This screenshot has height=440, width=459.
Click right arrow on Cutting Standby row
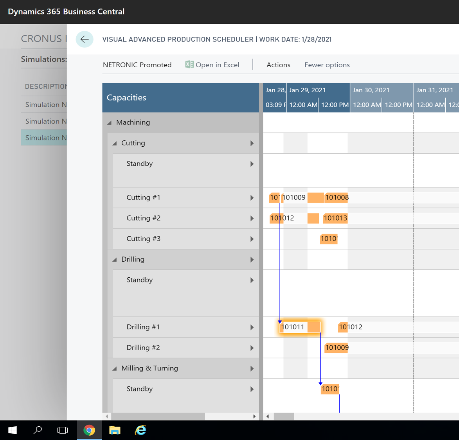pyautogui.click(x=252, y=164)
